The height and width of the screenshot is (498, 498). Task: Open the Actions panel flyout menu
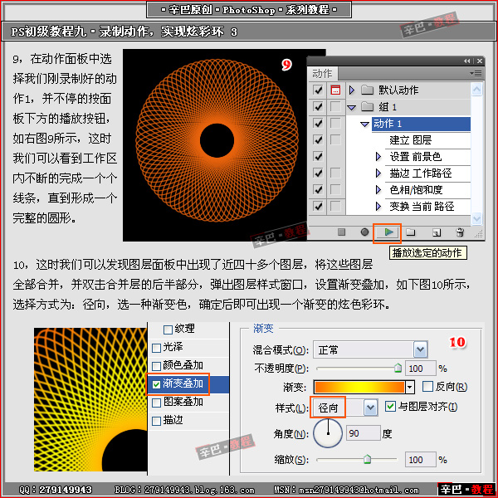476,74
